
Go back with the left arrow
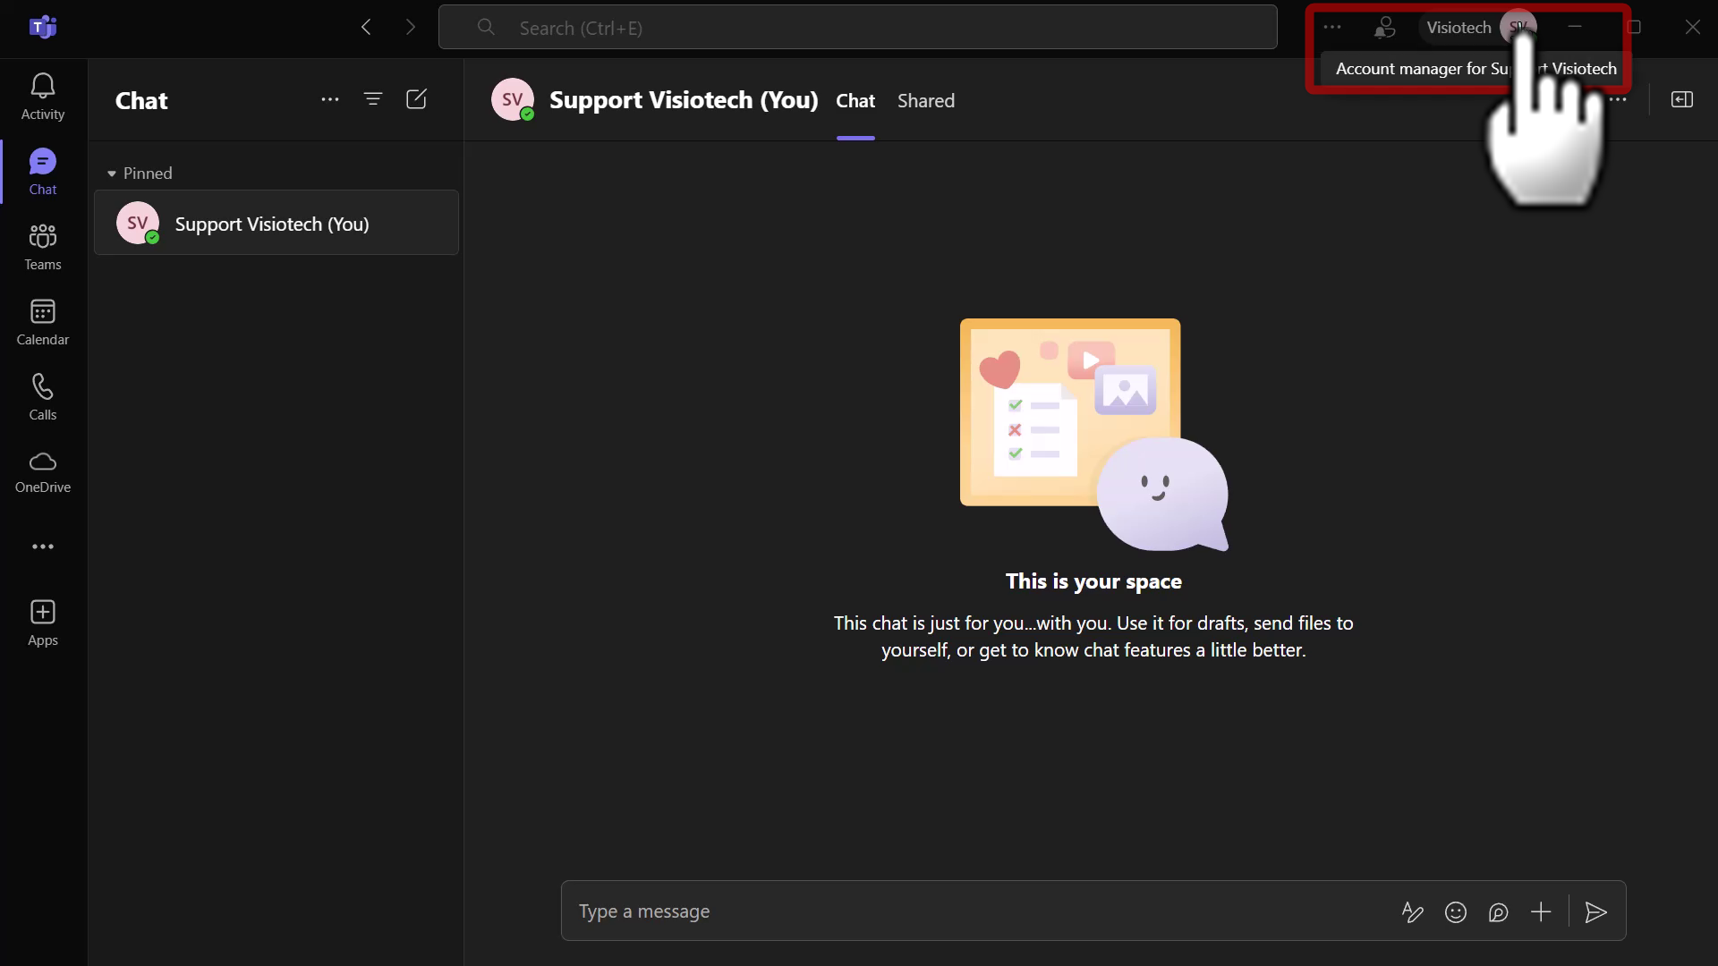366,27
